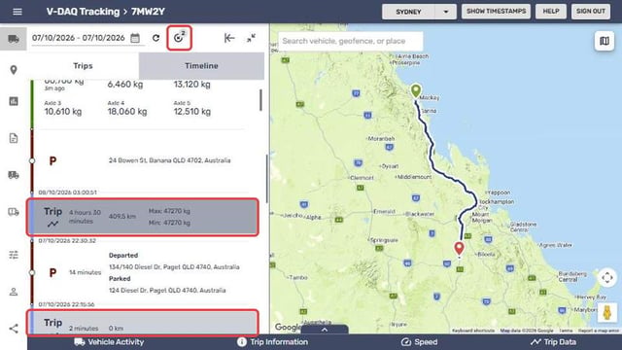The height and width of the screenshot is (350, 622).
Task: Click the timestamp 08/10/2026 03:00:51
Action: (x=67, y=192)
